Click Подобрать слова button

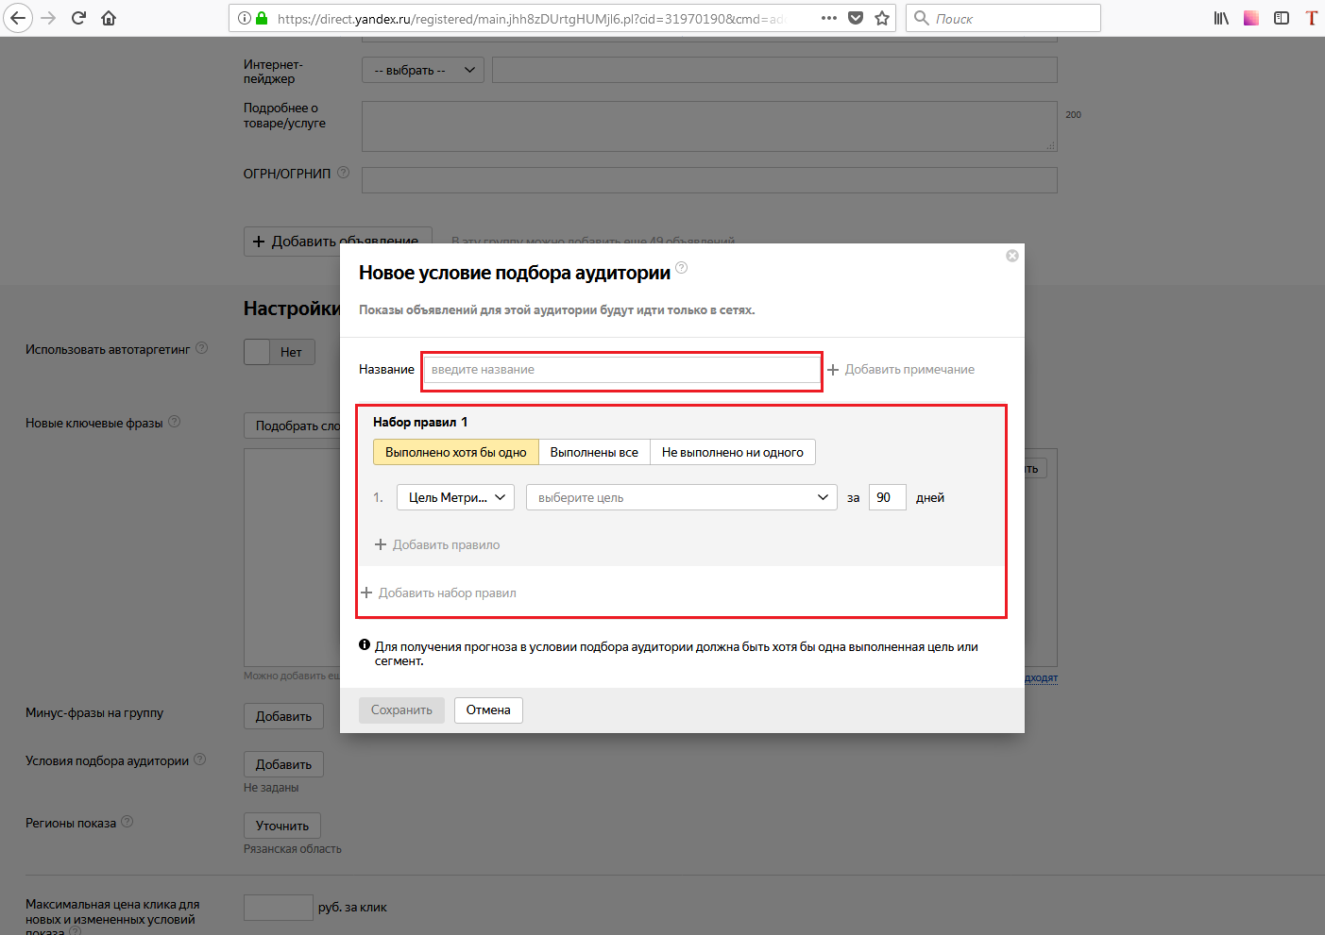(x=292, y=426)
